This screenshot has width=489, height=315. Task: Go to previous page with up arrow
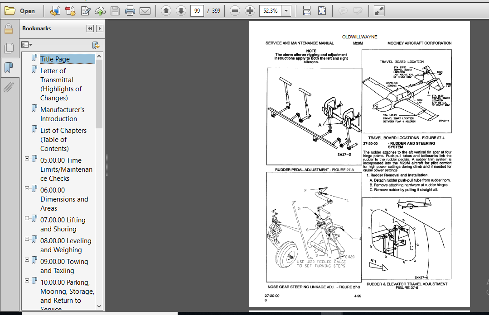tap(166, 11)
